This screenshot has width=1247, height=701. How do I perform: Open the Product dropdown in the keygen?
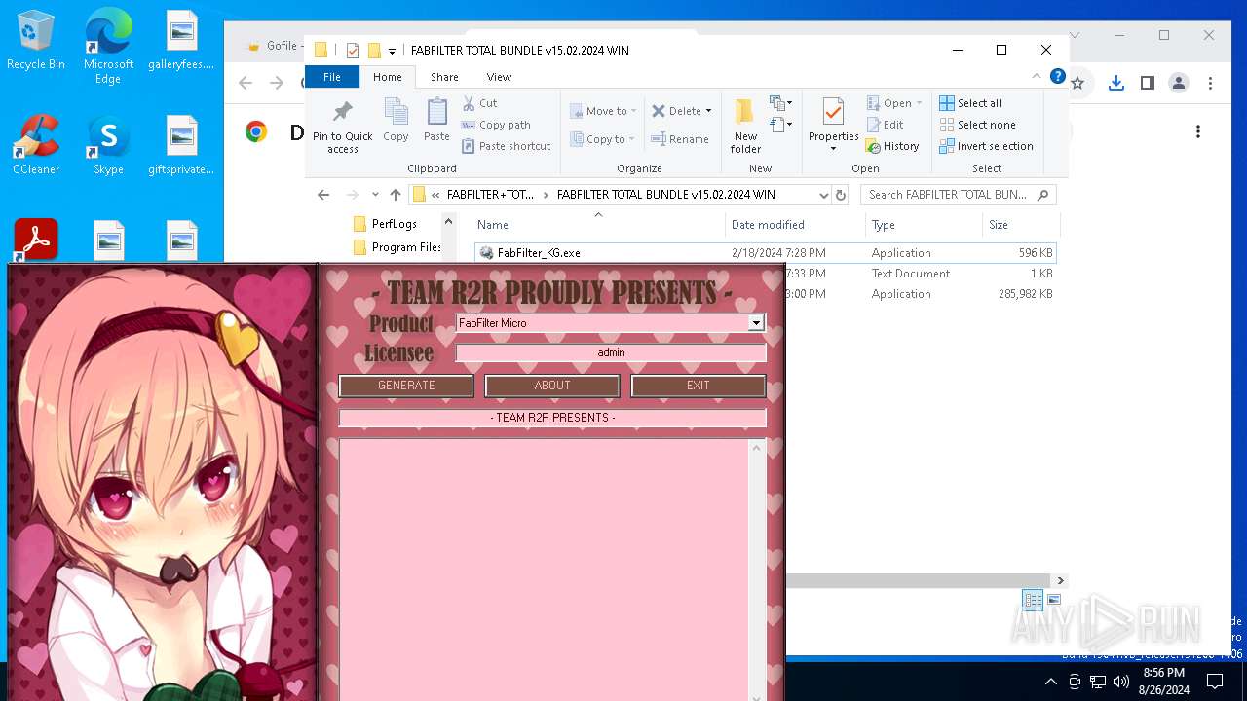[756, 323]
